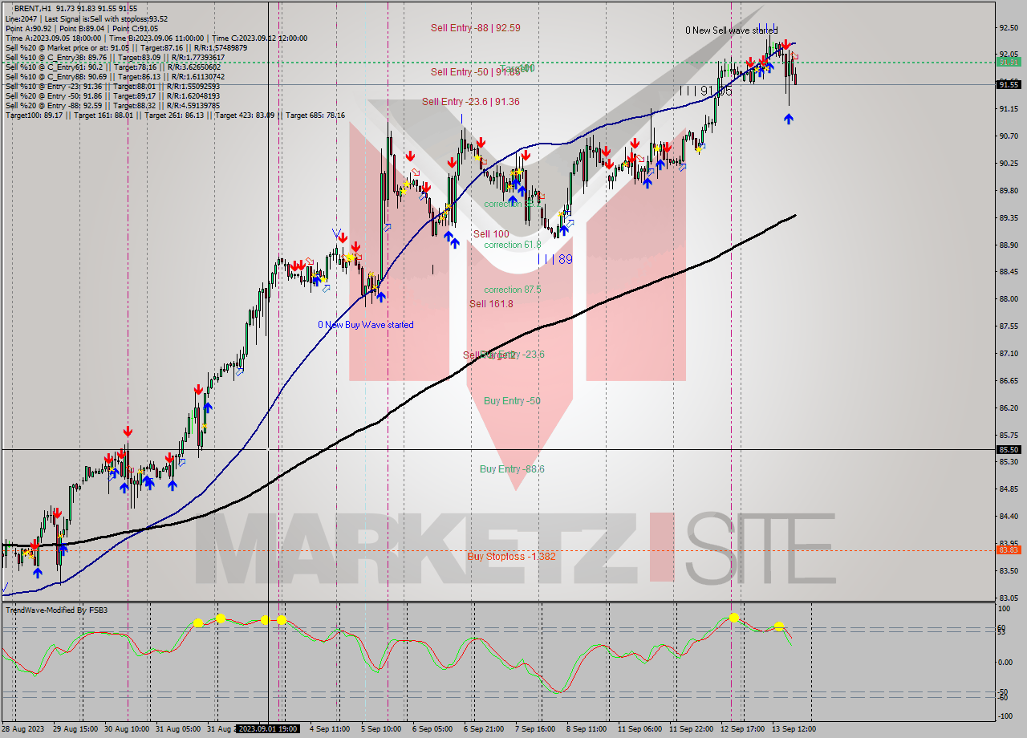This screenshot has height=738, width=1027.
Task: Click the yellow dot at the 13 Sep indicator top
Action: tap(778, 626)
